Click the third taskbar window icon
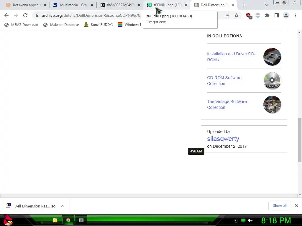Image resolution: width=302 pixels, height=226 pixels. [x=81, y=220]
